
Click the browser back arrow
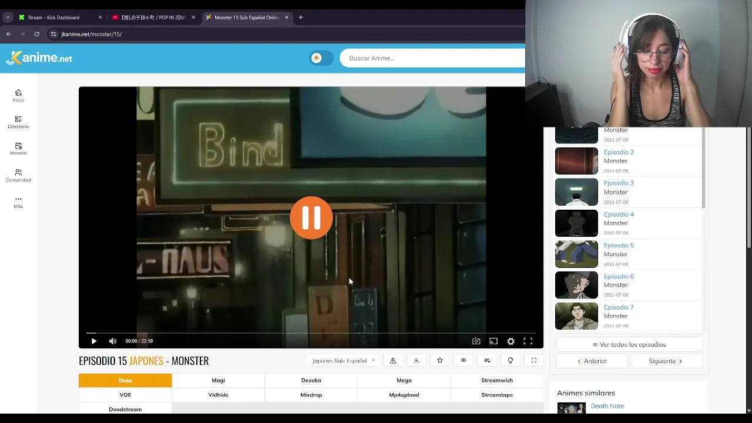pyautogui.click(x=9, y=34)
